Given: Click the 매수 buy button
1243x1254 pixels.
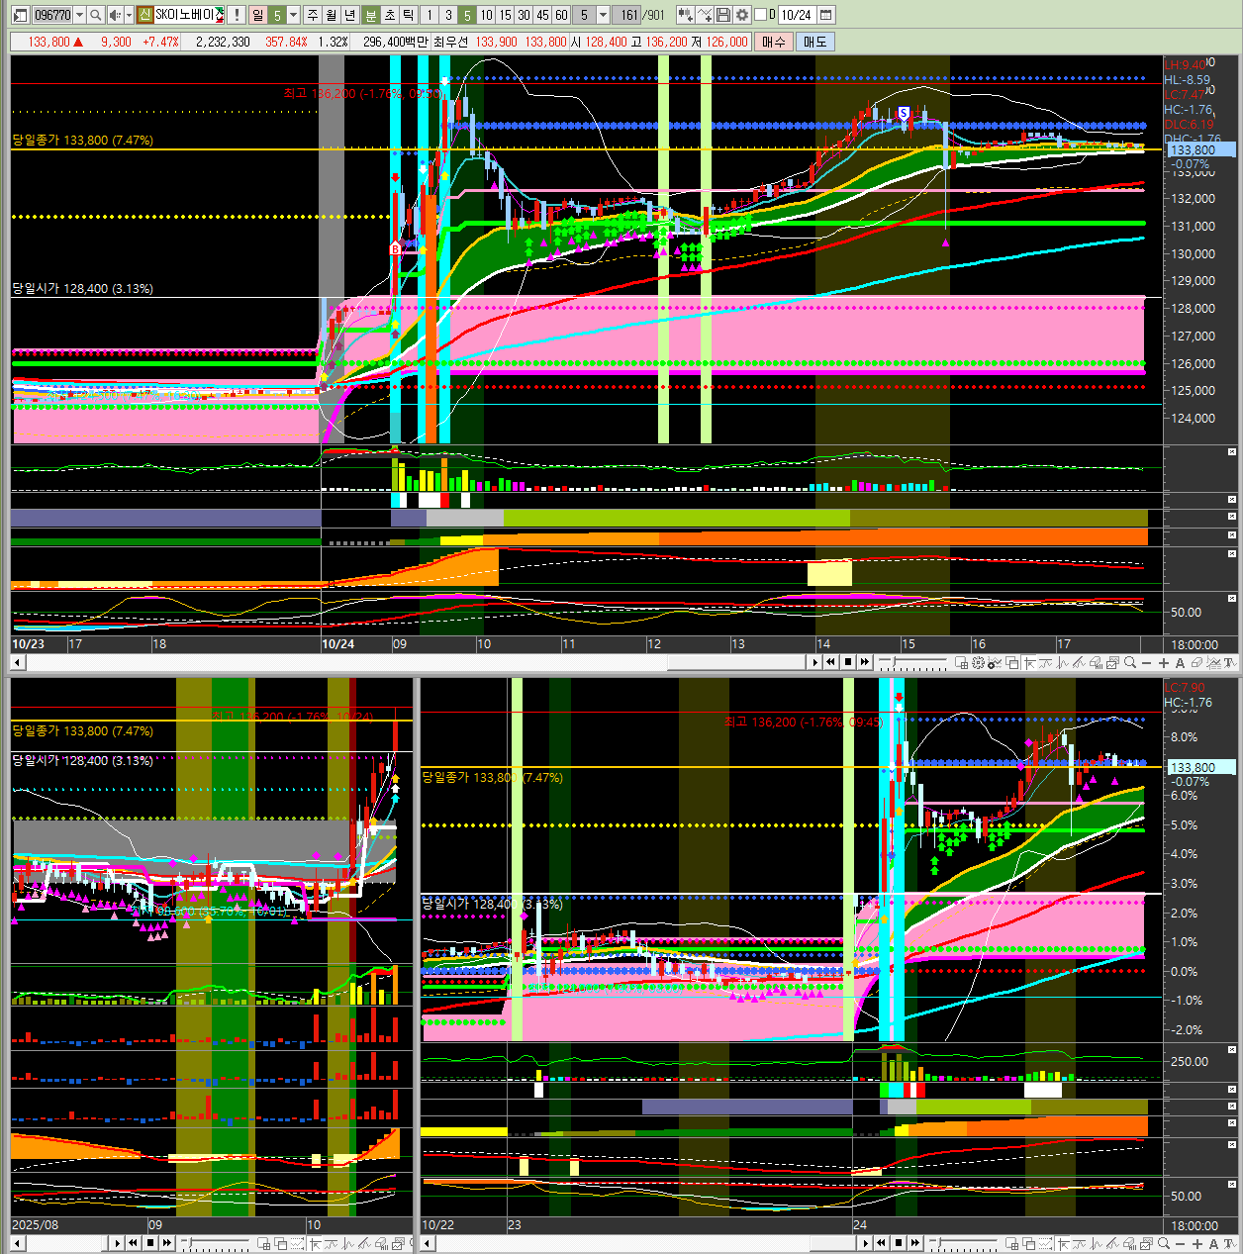Looking at the screenshot, I should (x=773, y=42).
